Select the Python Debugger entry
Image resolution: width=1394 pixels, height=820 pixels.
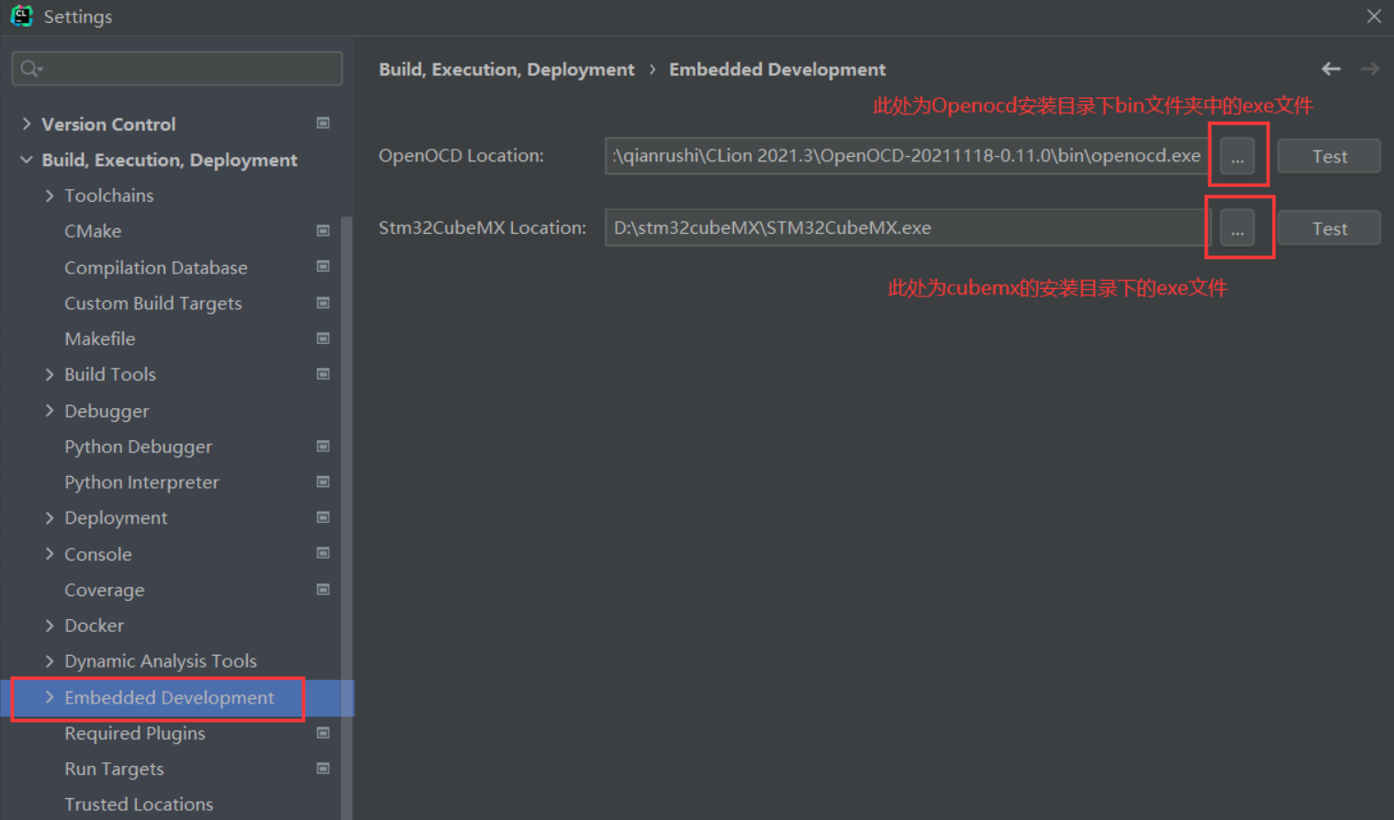pyautogui.click(x=139, y=447)
